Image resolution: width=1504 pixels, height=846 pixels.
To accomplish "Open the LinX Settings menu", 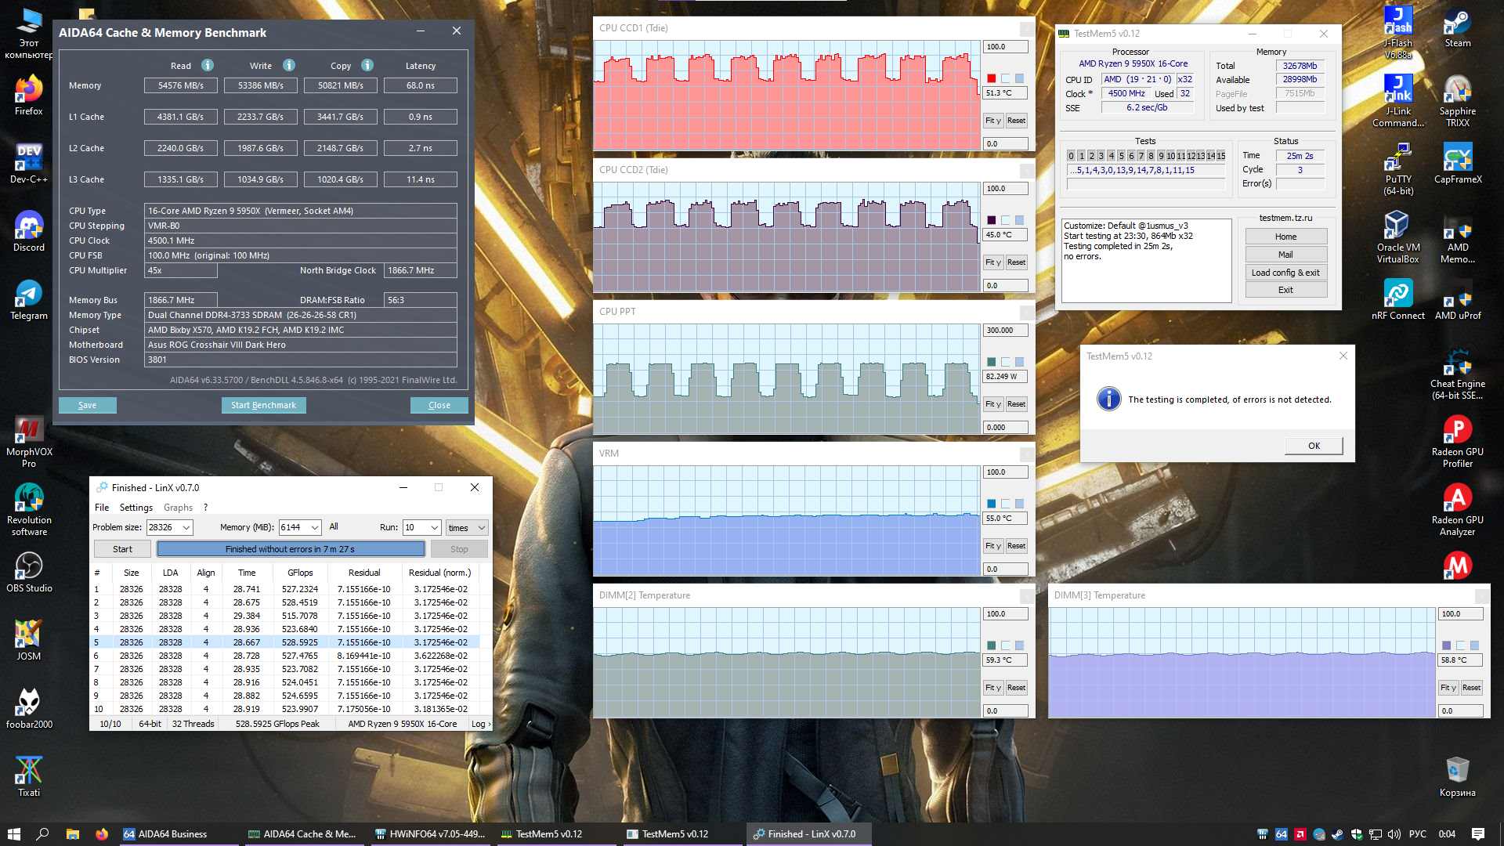I will (136, 508).
